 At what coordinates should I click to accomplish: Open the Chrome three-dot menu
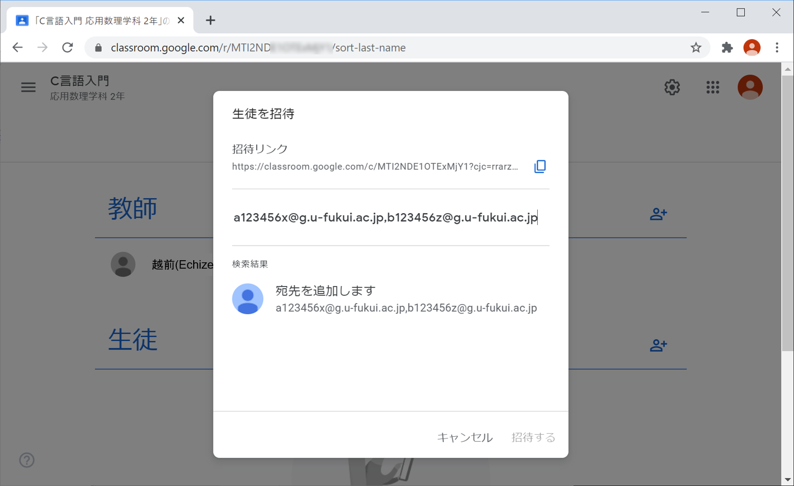point(777,48)
